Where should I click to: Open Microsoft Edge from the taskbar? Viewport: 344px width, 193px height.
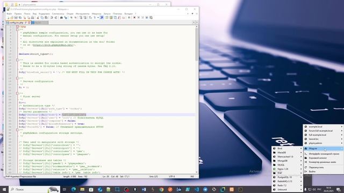click(74, 189)
